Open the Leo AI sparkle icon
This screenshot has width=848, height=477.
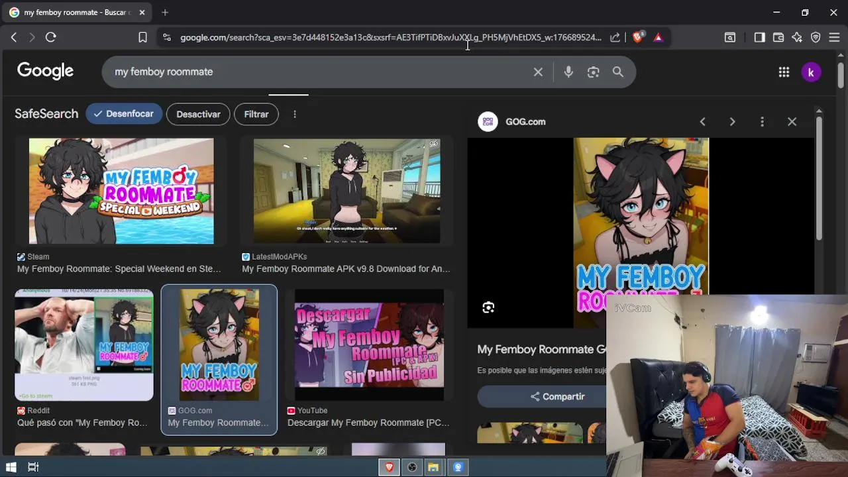tap(797, 38)
